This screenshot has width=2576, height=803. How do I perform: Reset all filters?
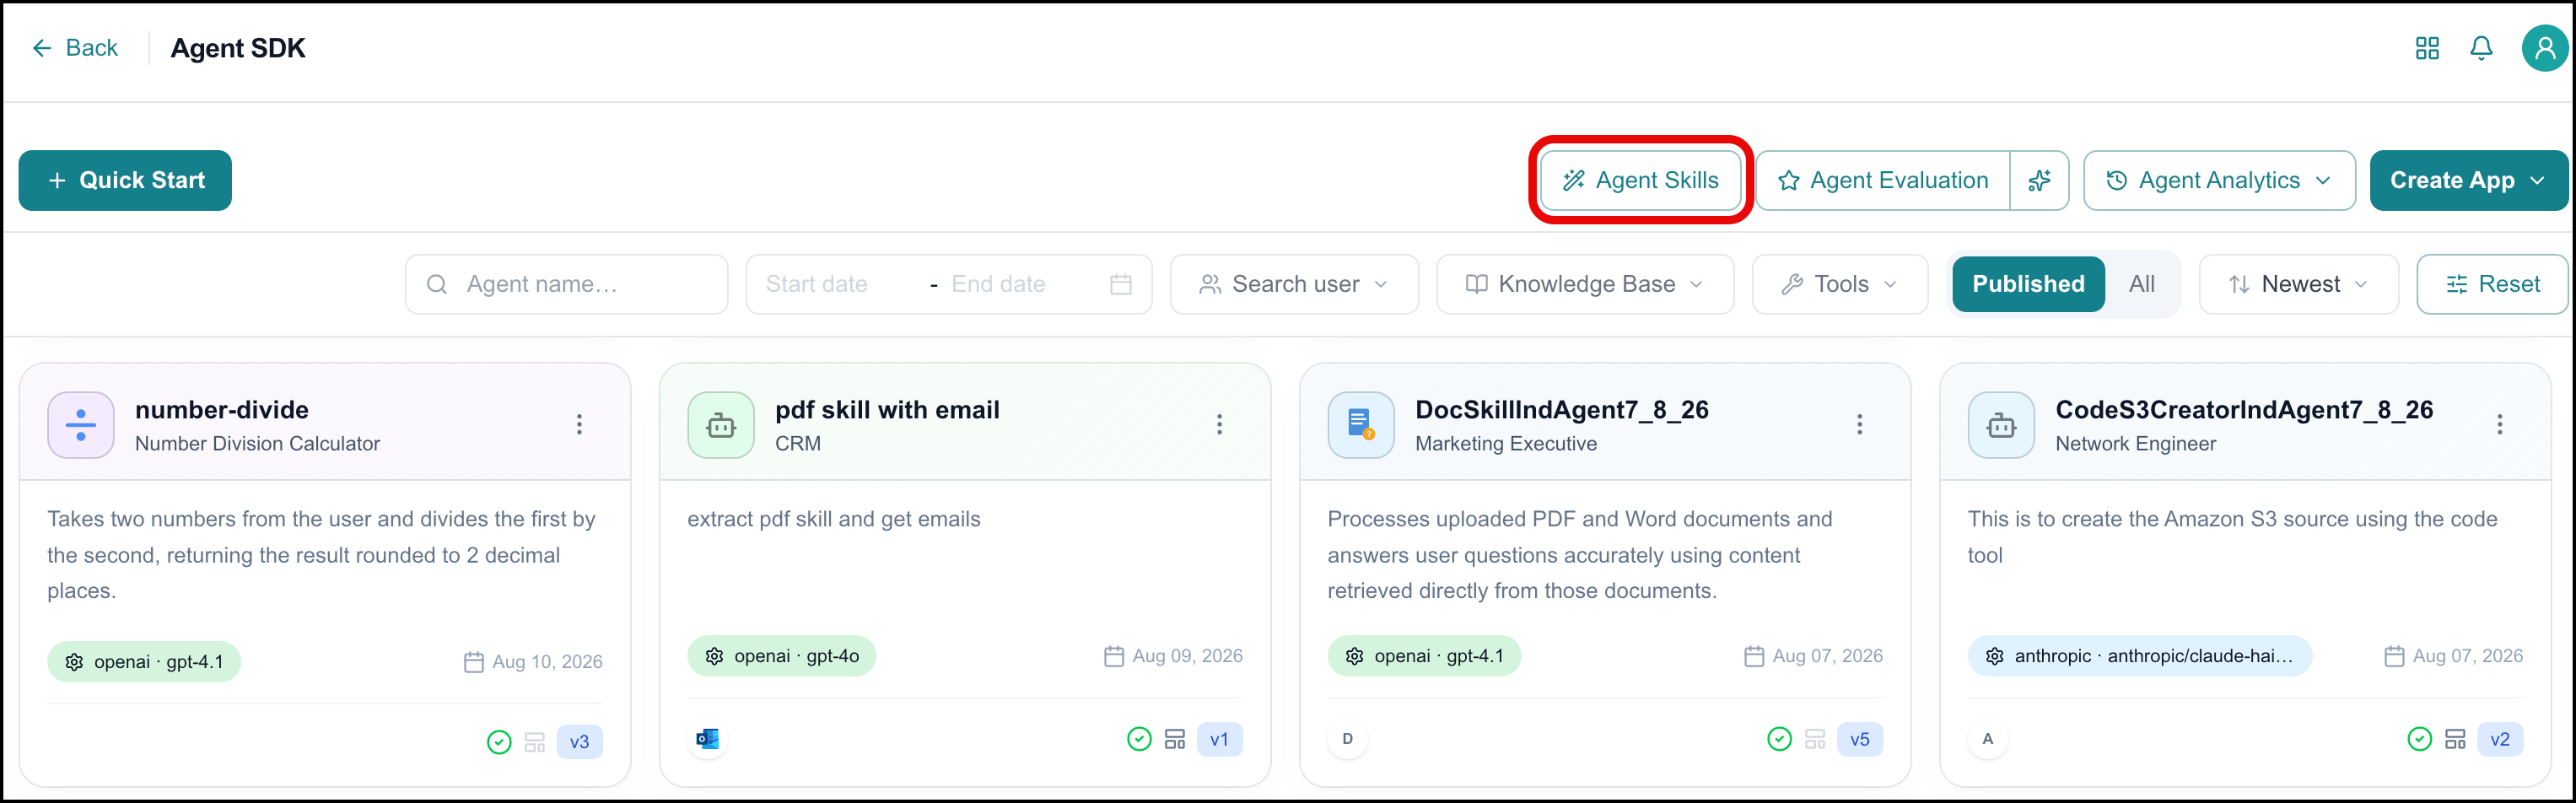click(x=2492, y=284)
